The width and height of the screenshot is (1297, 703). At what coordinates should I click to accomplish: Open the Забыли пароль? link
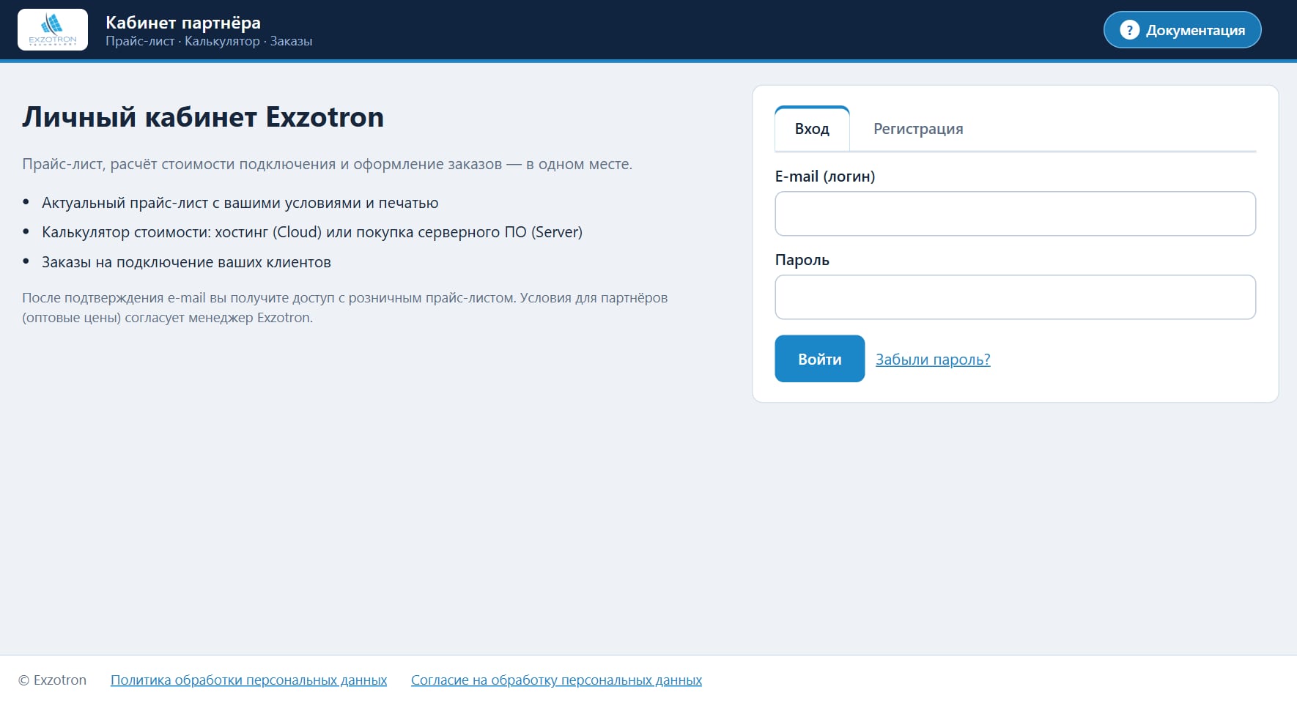[x=933, y=360]
